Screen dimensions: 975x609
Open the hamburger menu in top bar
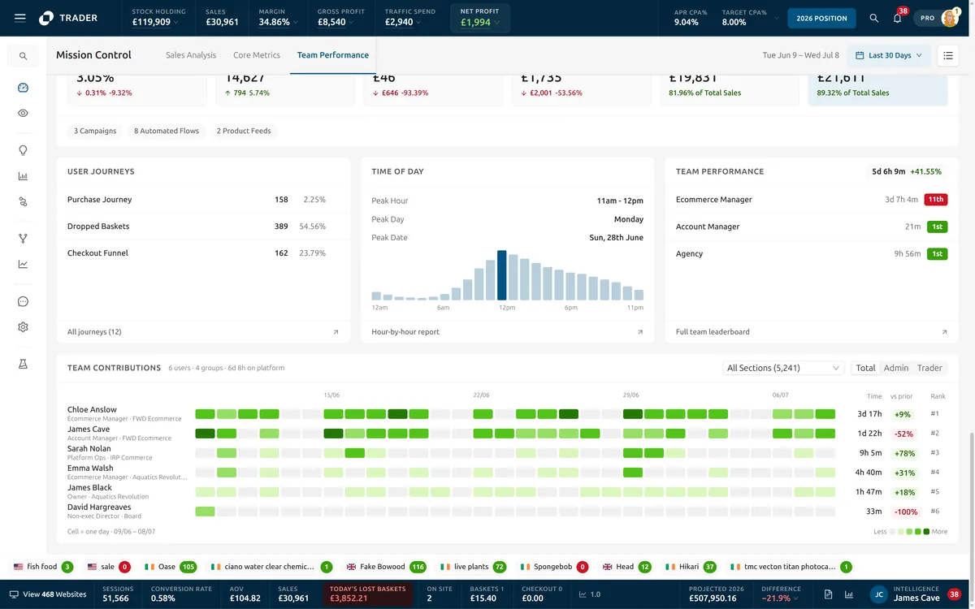click(20, 18)
